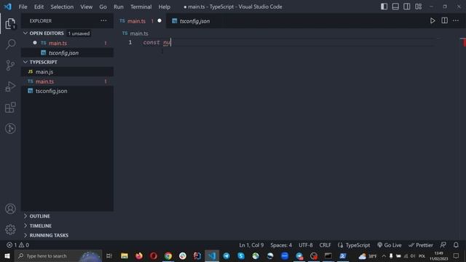The height and width of the screenshot is (262, 466).
Task: Collapse the OPEN EDITORS section
Action: pyautogui.click(x=25, y=33)
